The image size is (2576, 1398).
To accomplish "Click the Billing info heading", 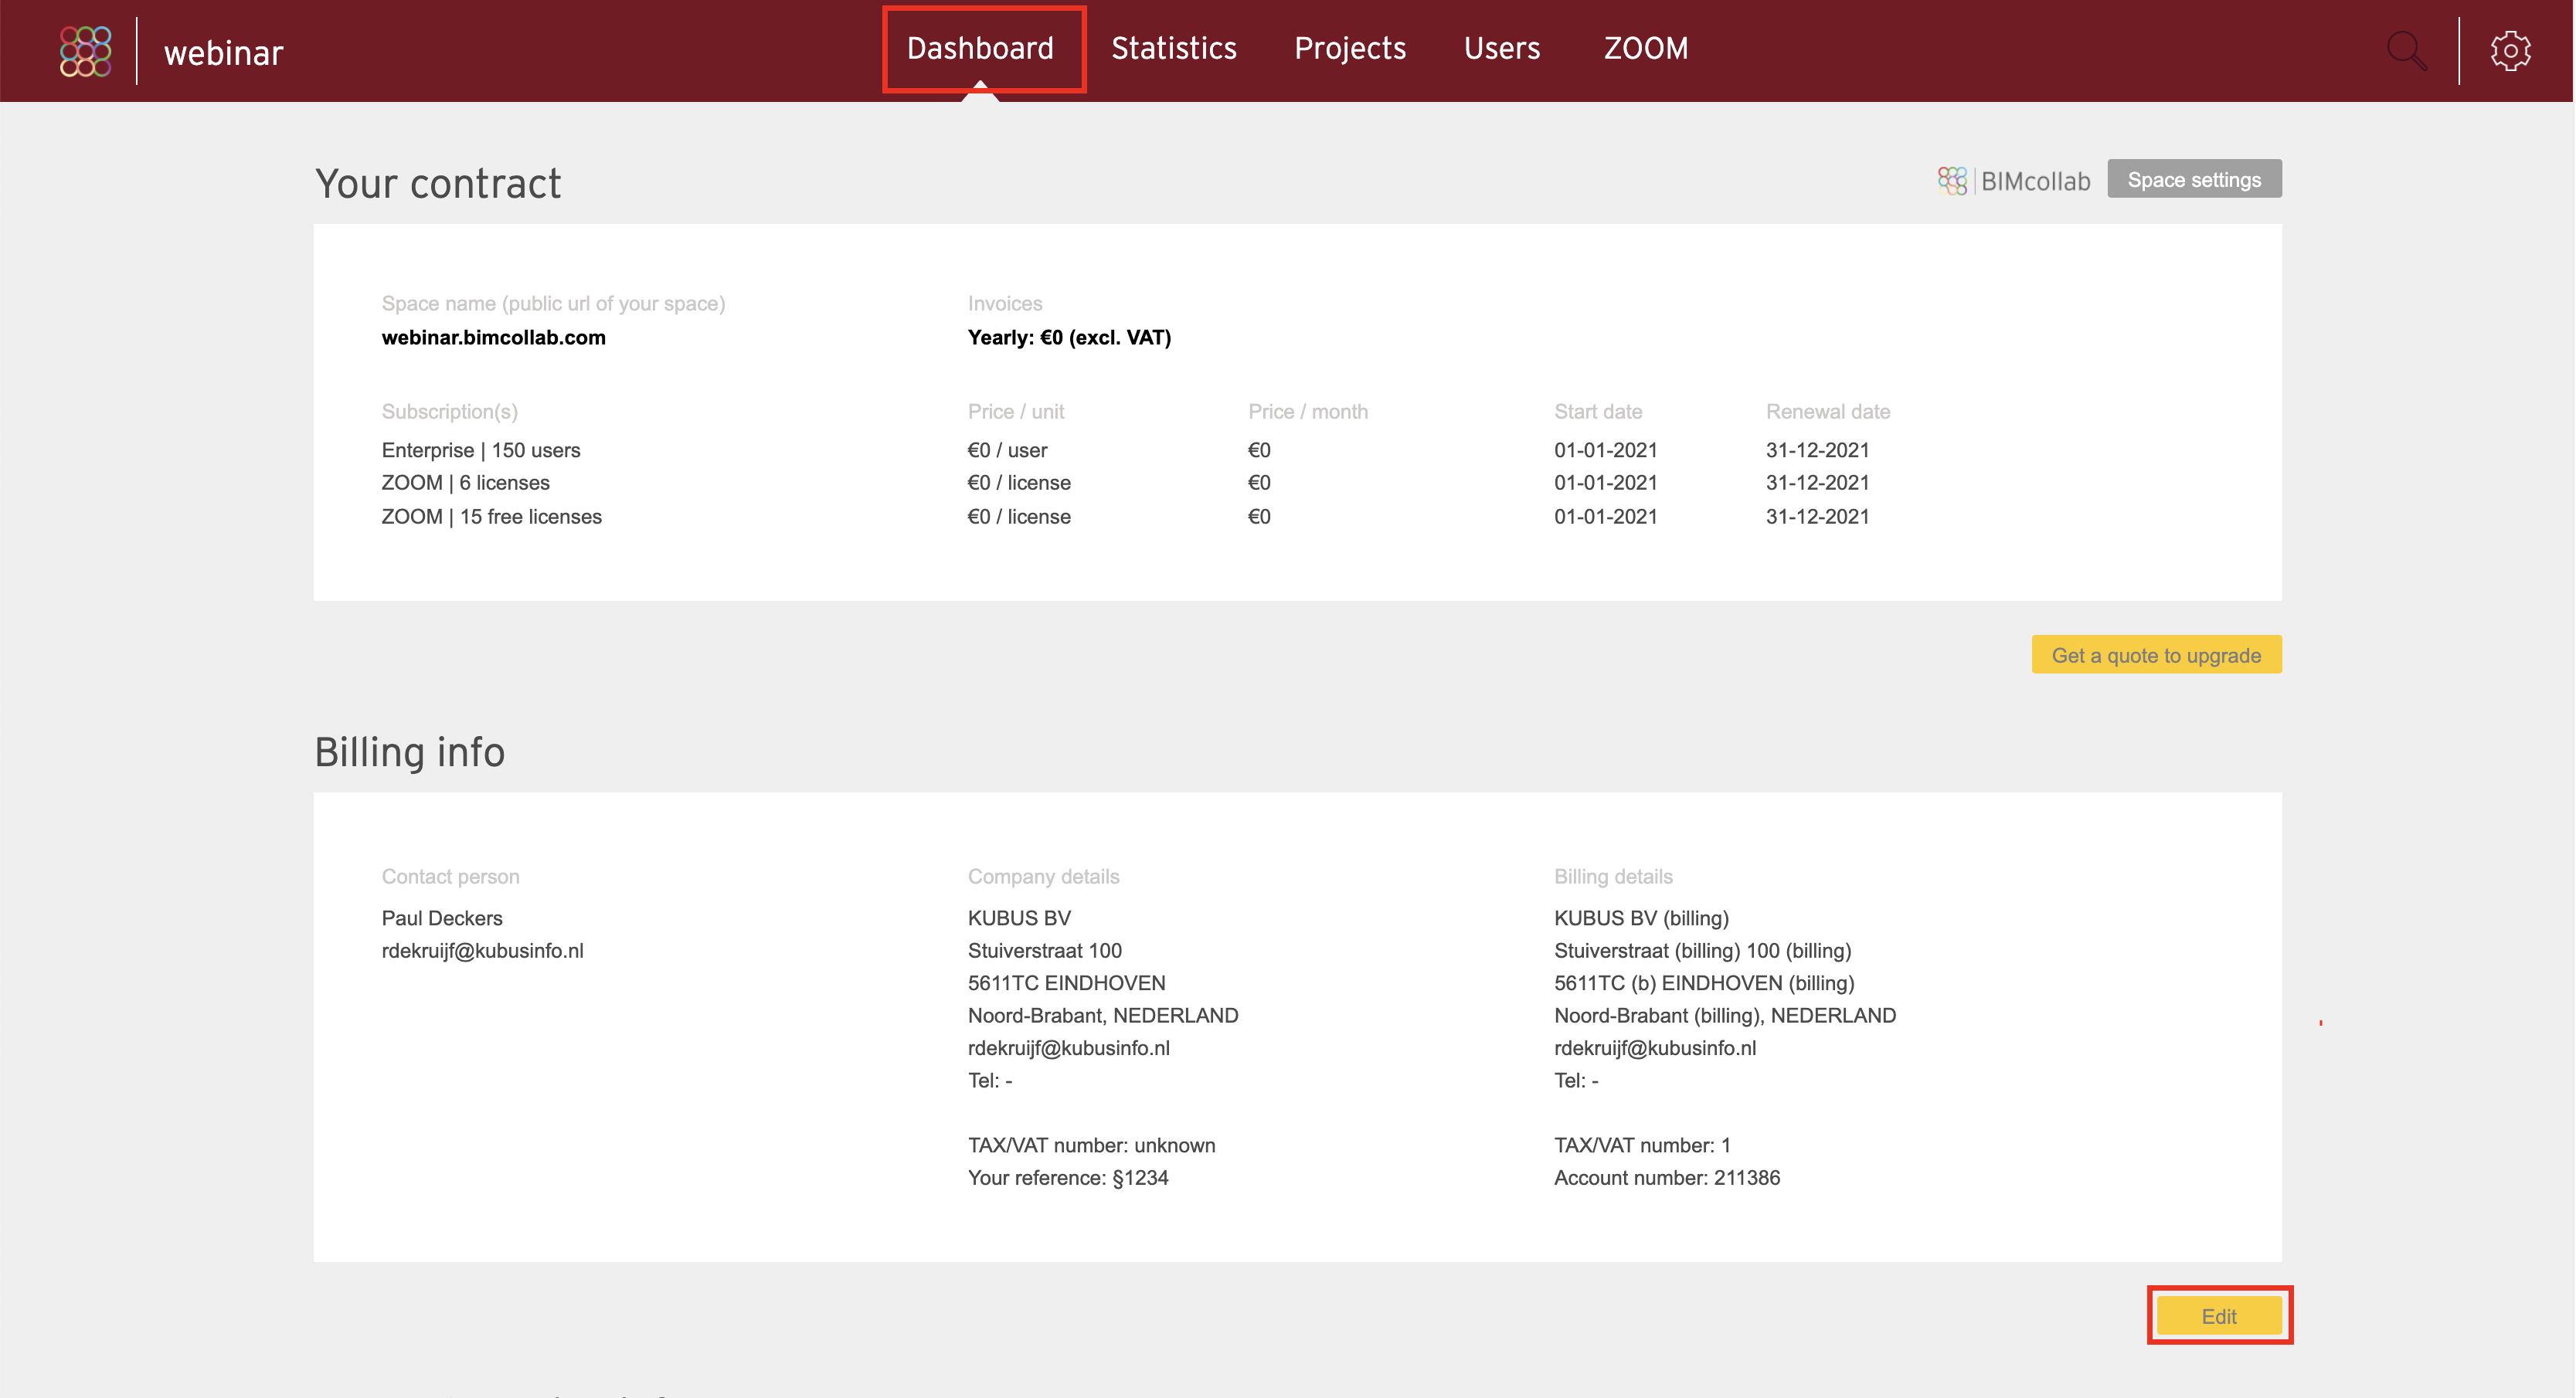I will click(x=409, y=752).
